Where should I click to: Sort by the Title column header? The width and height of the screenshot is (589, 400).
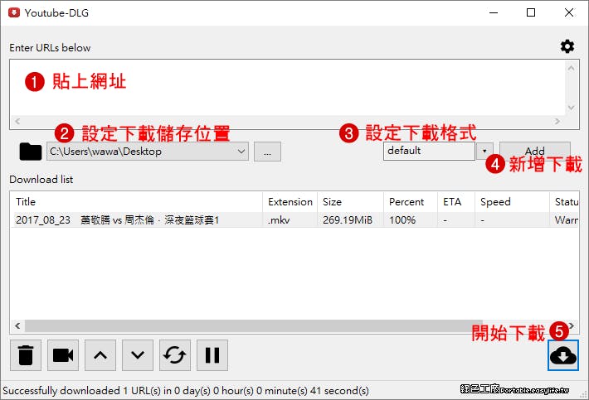[x=136, y=202]
